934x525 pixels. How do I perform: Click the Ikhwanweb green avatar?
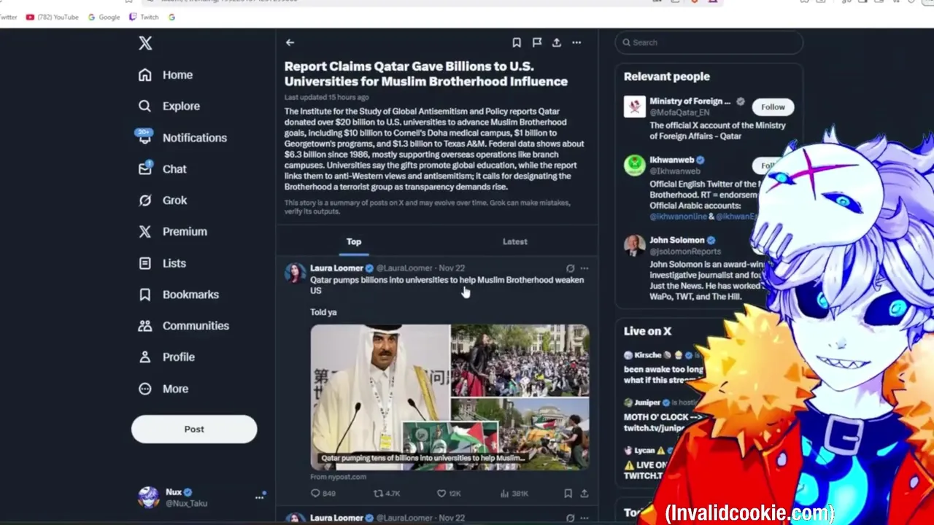point(635,165)
